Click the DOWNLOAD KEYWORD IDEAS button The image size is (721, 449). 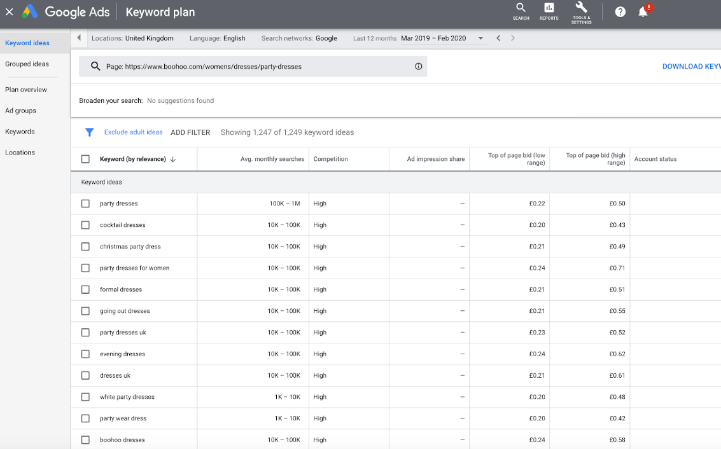691,67
